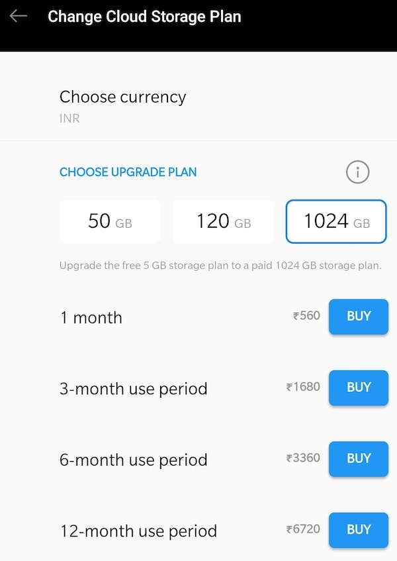Buy the 3-month use period plan
Image resolution: width=397 pixels, height=561 pixels.
359,387
